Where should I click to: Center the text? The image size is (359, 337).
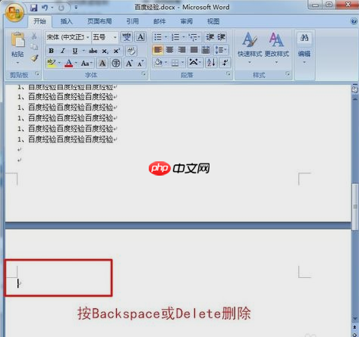[x=169, y=50]
